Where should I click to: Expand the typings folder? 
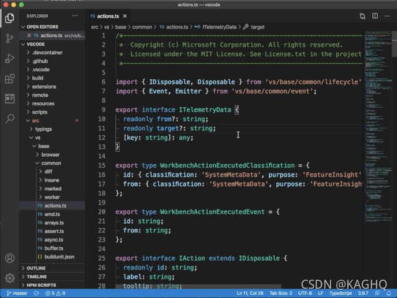click(x=52, y=129)
